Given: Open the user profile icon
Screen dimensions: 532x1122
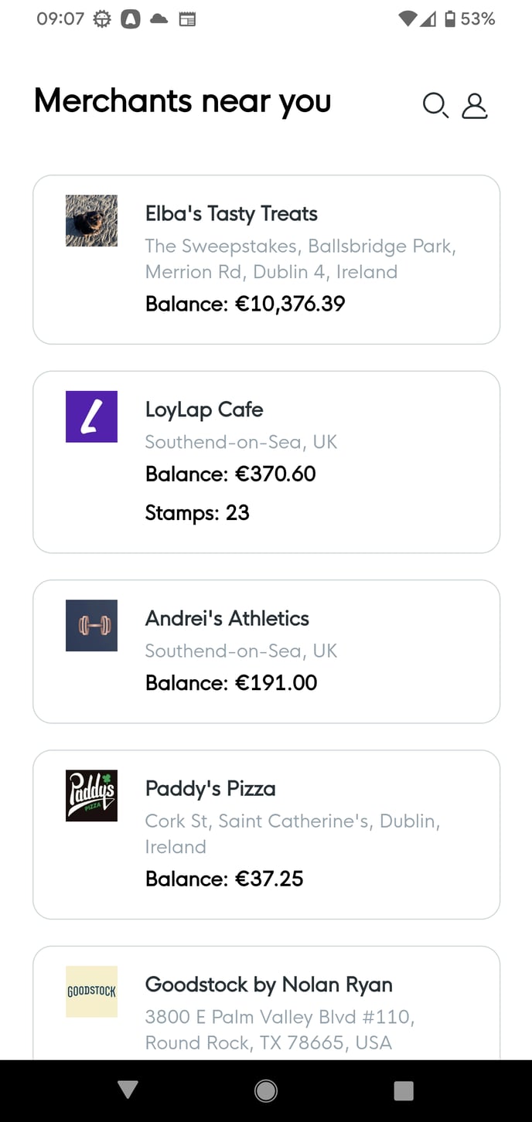Looking at the screenshot, I should coord(475,106).
